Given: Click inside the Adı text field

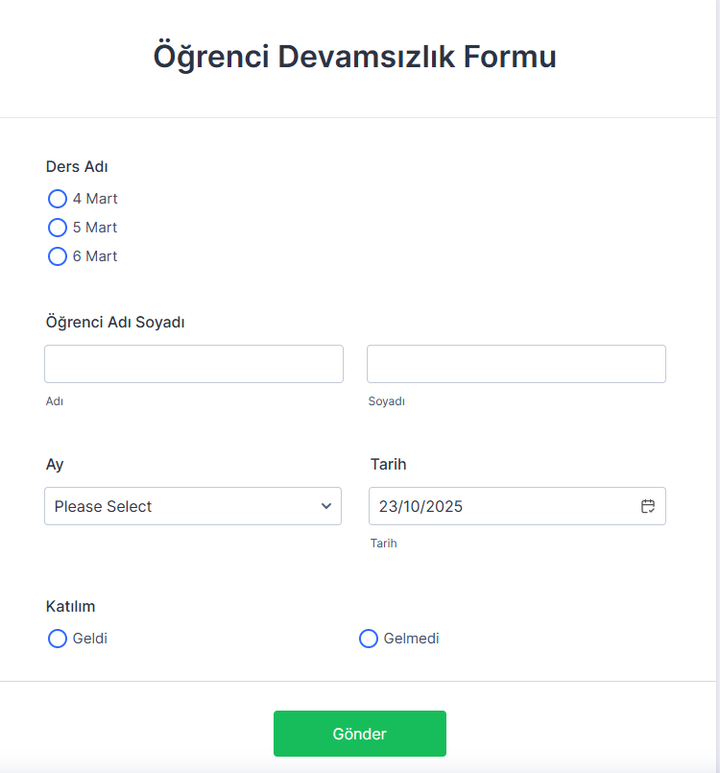Looking at the screenshot, I should click(x=192, y=364).
